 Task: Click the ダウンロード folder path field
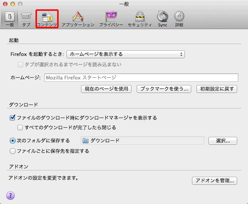(x=142, y=141)
